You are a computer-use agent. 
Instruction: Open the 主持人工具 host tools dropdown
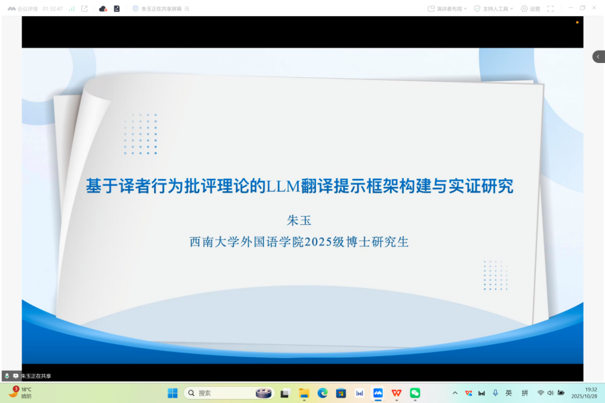(x=494, y=9)
